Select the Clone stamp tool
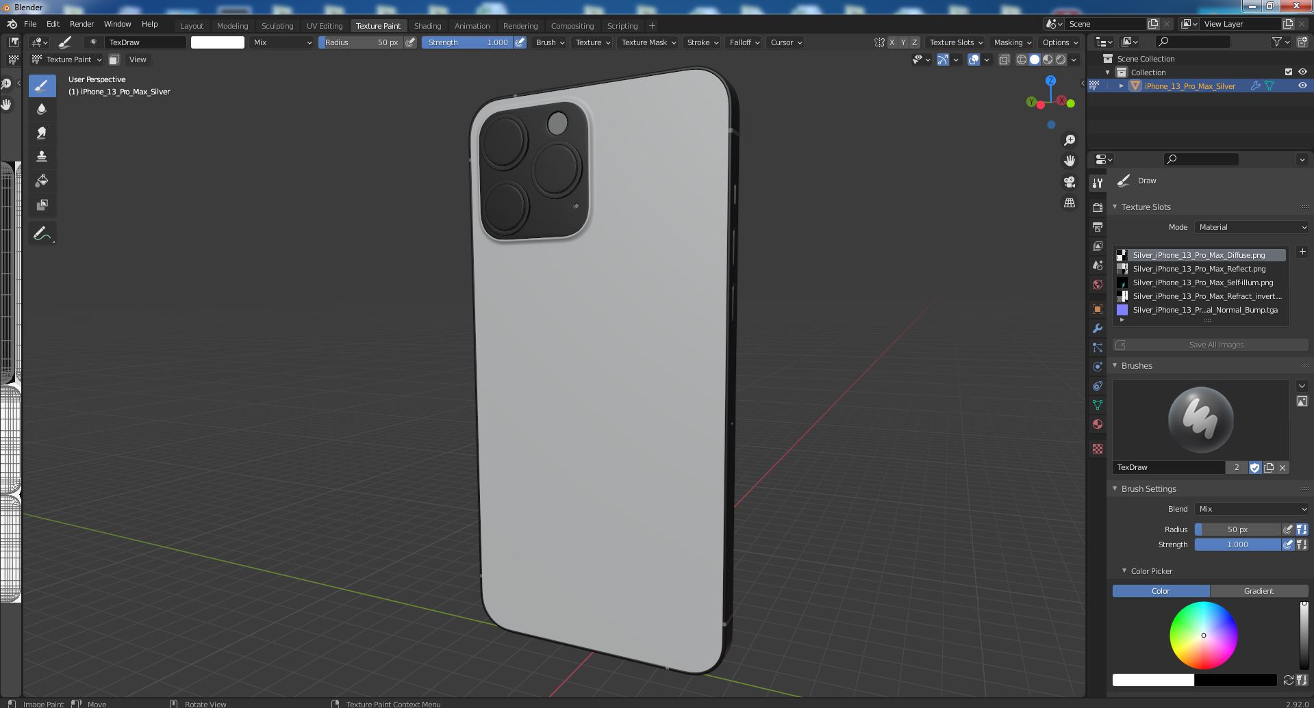The width and height of the screenshot is (1314, 708). pyautogui.click(x=42, y=157)
